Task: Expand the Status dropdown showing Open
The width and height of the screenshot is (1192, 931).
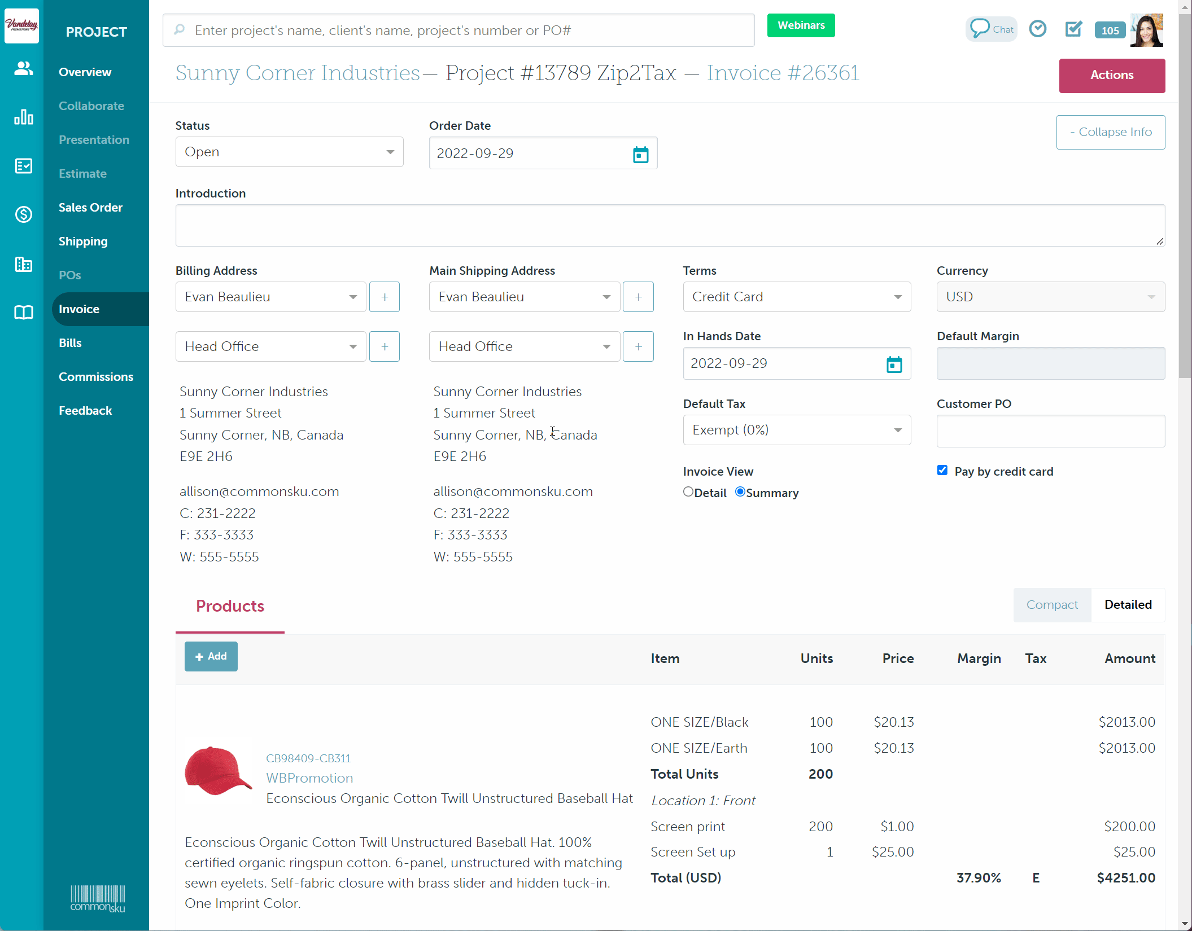Action: [289, 152]
